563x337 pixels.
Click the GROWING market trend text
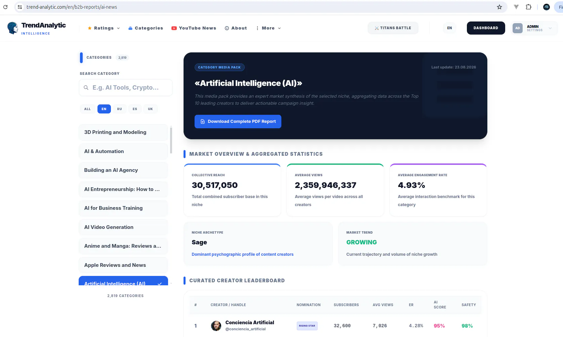pyautogui.click(x=361, y=242)
